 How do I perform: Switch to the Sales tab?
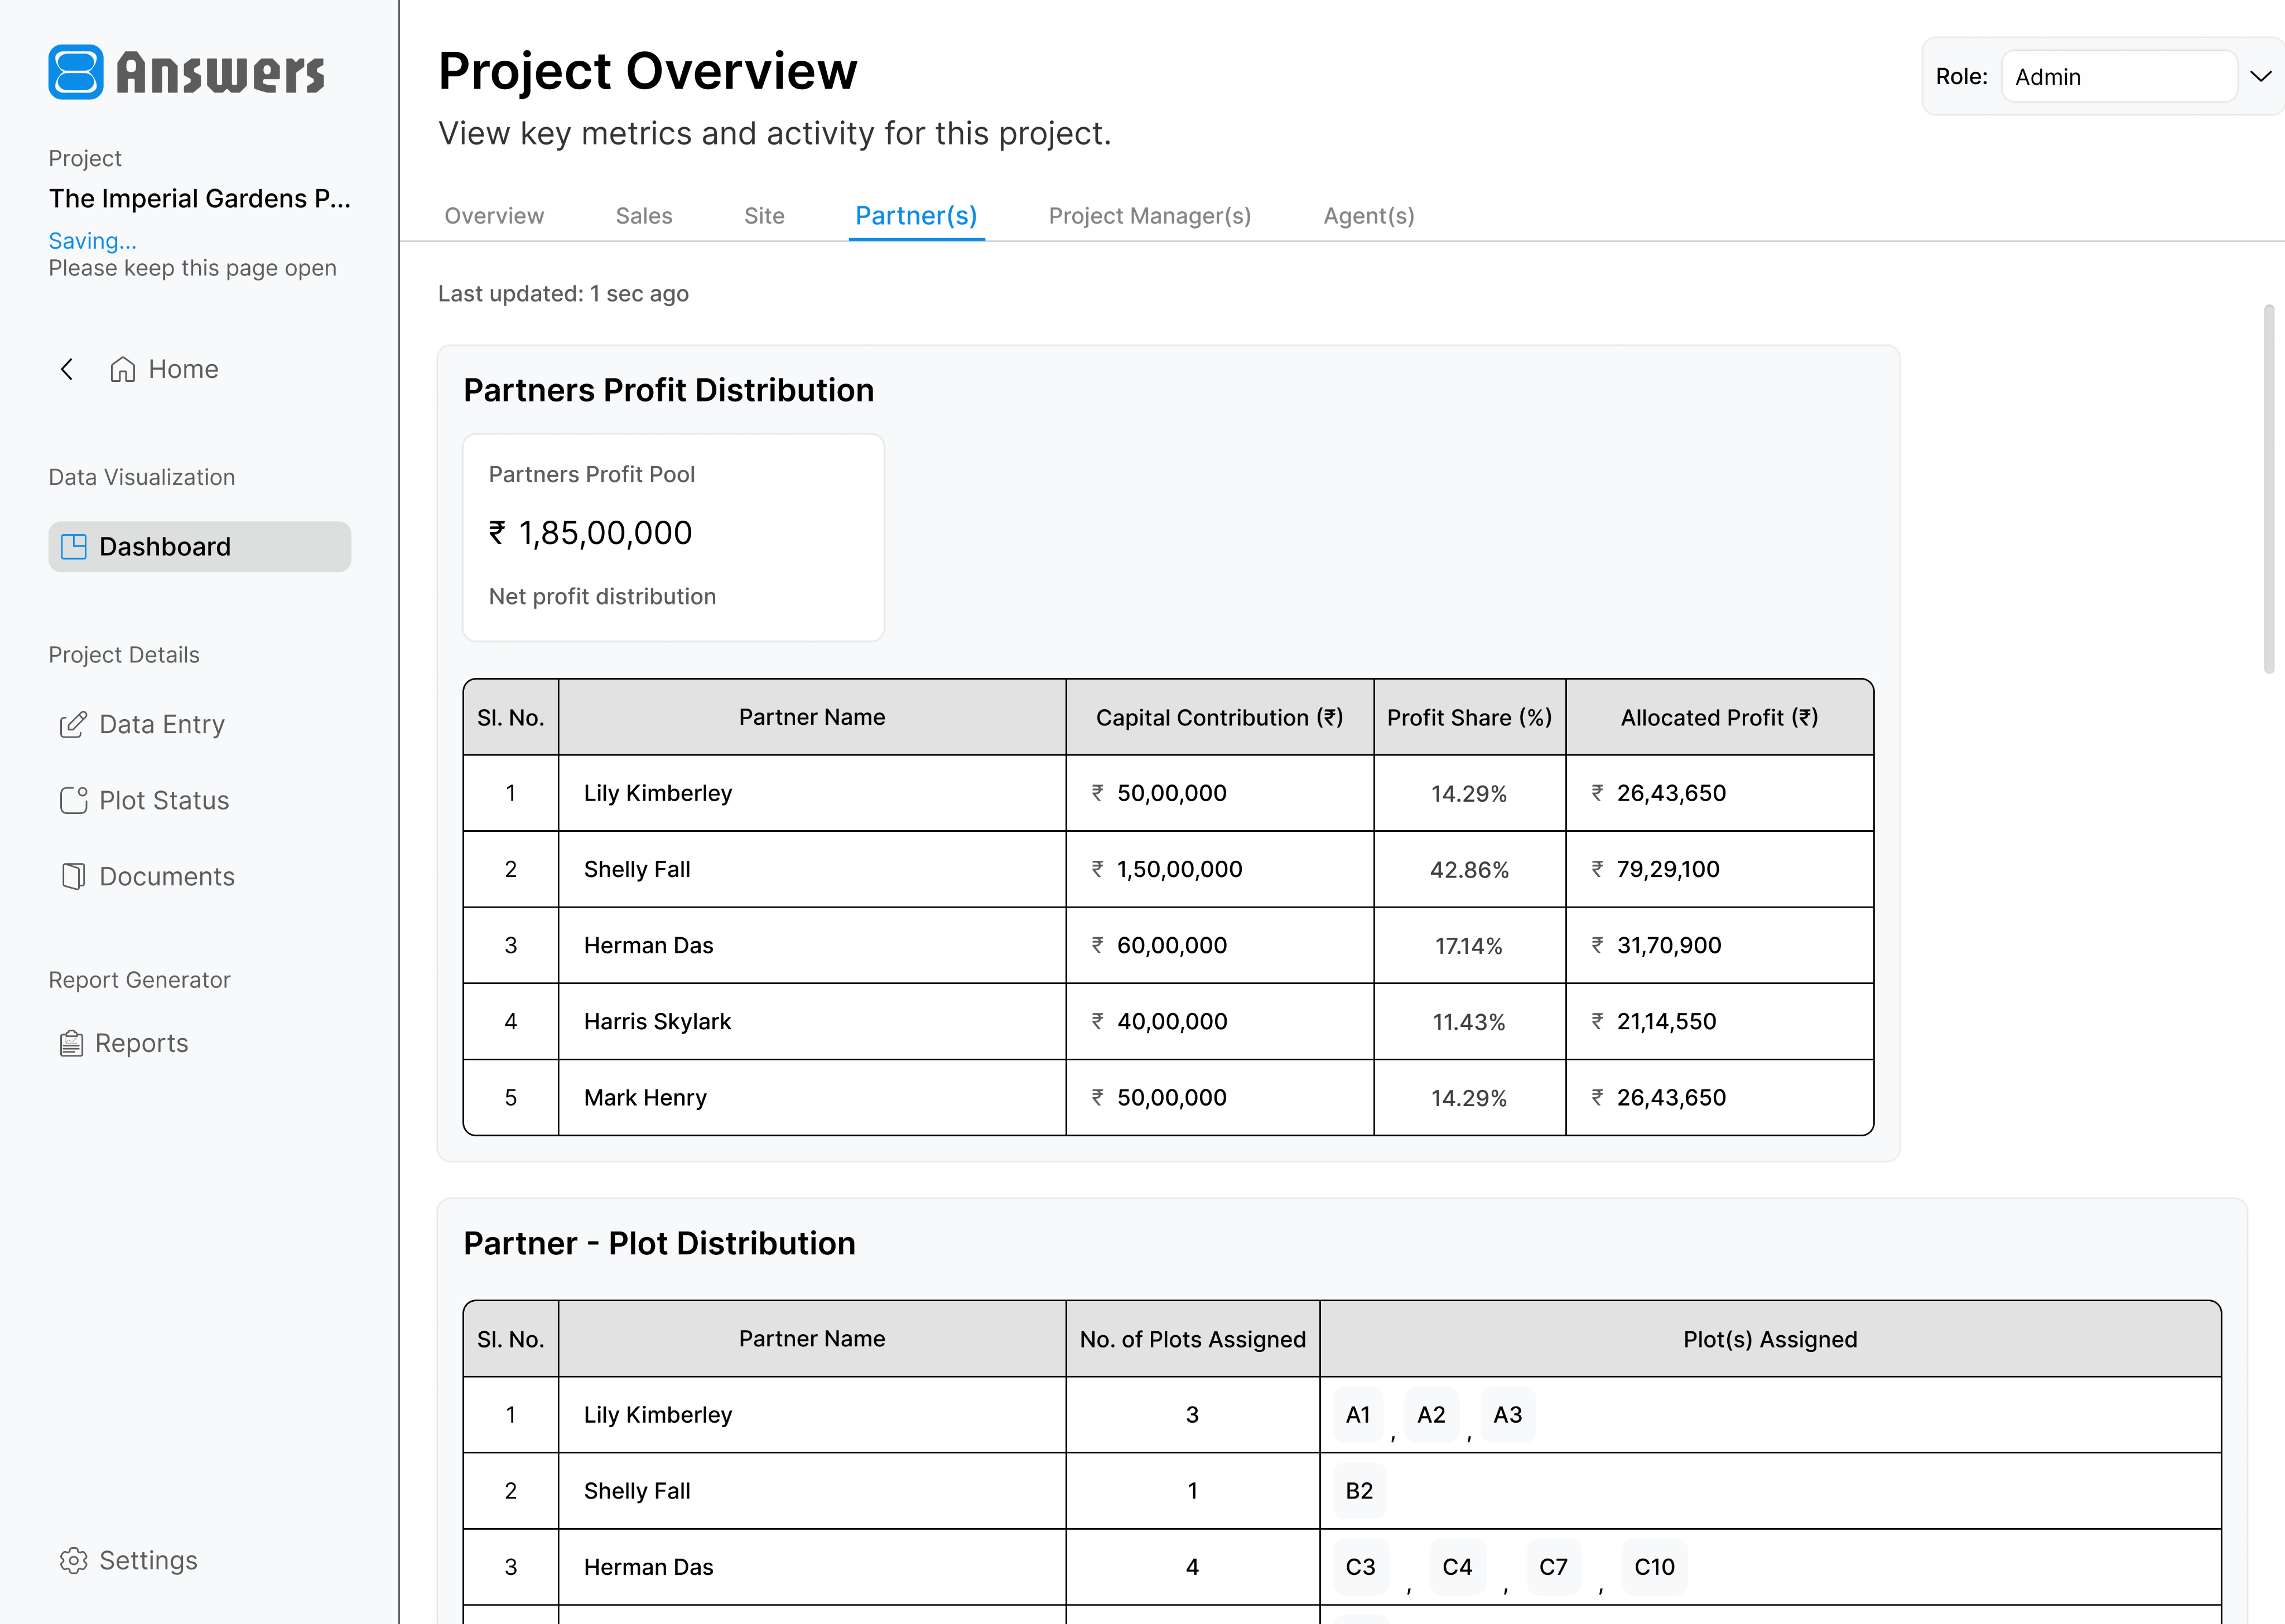click(x=644, y=216)
